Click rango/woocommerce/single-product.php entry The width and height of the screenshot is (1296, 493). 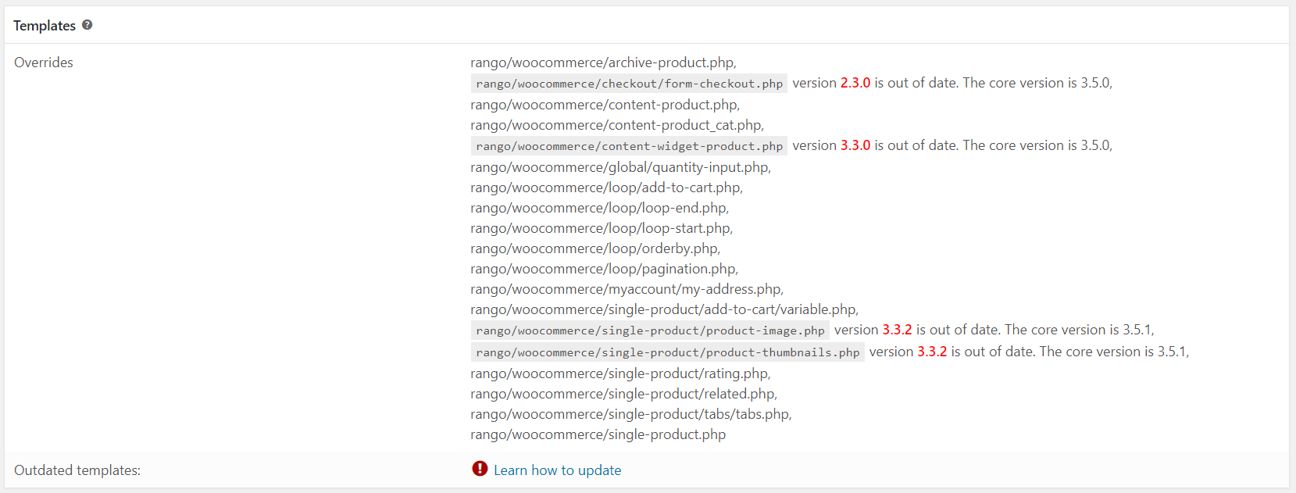click(598, 434)
